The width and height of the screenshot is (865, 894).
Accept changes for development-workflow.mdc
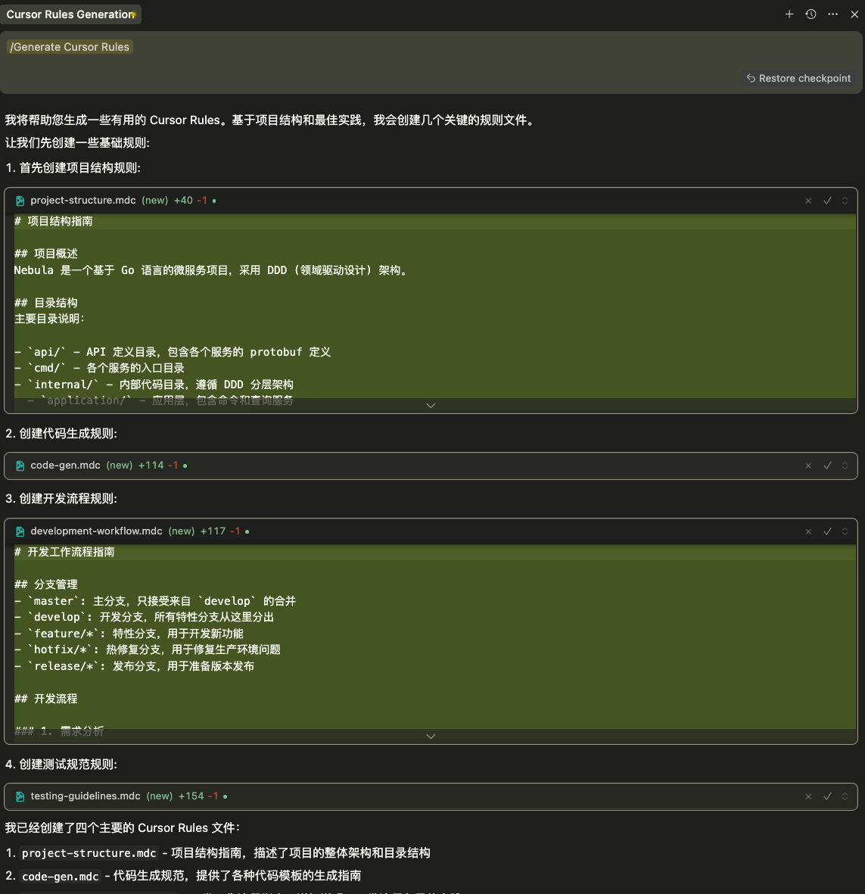(827, 531)
